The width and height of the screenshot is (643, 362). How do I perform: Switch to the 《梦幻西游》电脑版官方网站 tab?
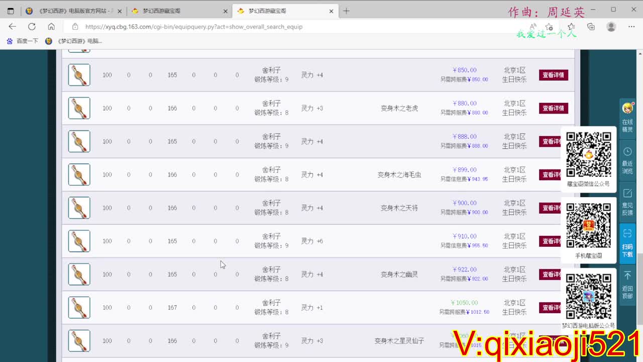tap(75, 10)
